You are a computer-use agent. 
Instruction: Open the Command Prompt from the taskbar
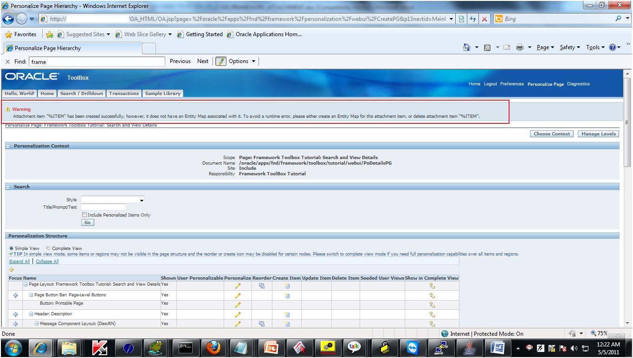click(185, 347)
